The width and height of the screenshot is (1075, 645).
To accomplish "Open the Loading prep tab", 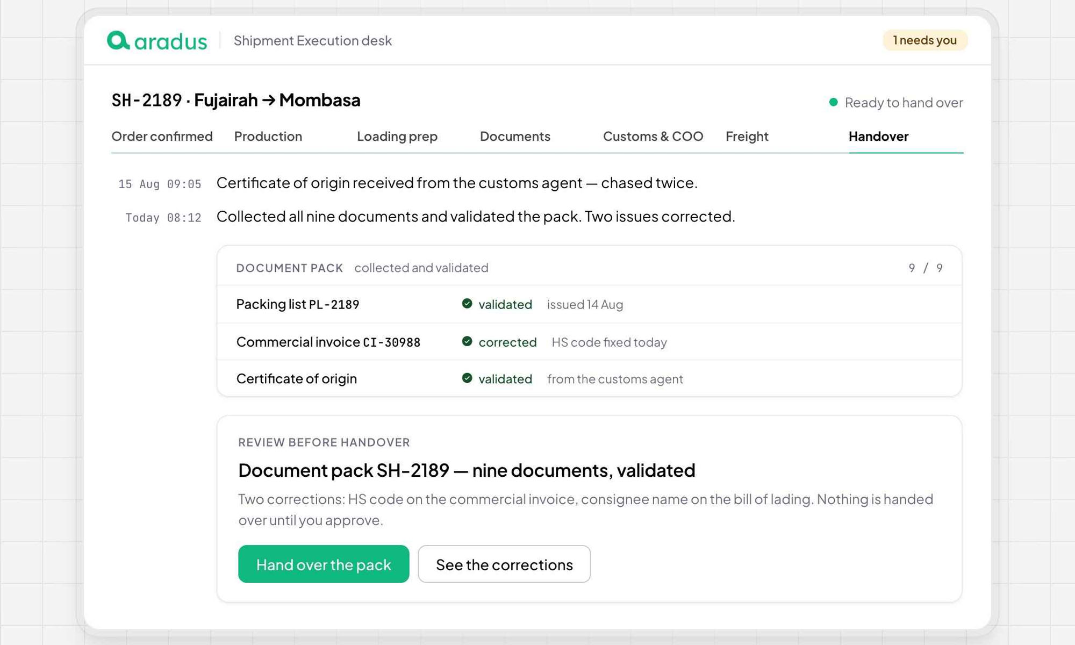I will point(397,137).
